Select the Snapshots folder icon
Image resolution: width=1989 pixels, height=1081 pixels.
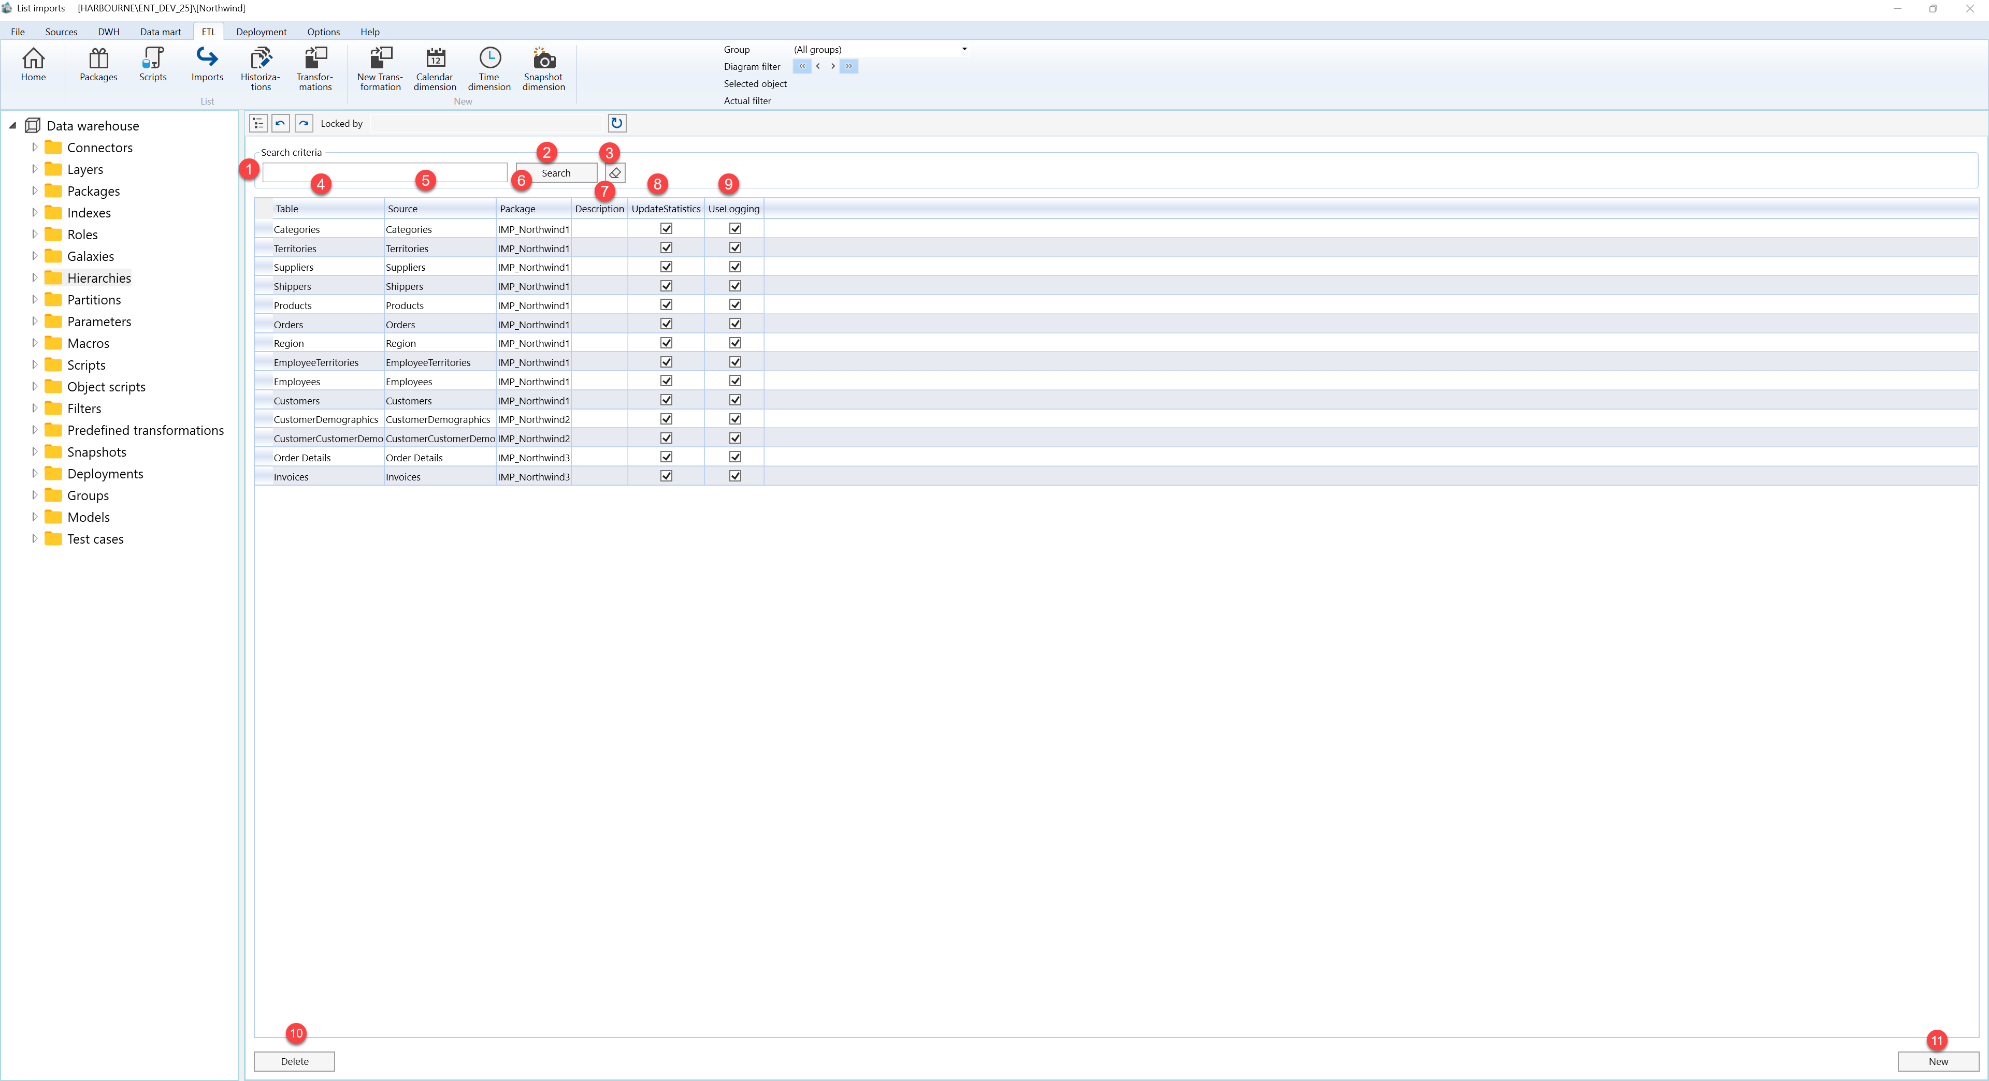(x=53, y=451)
